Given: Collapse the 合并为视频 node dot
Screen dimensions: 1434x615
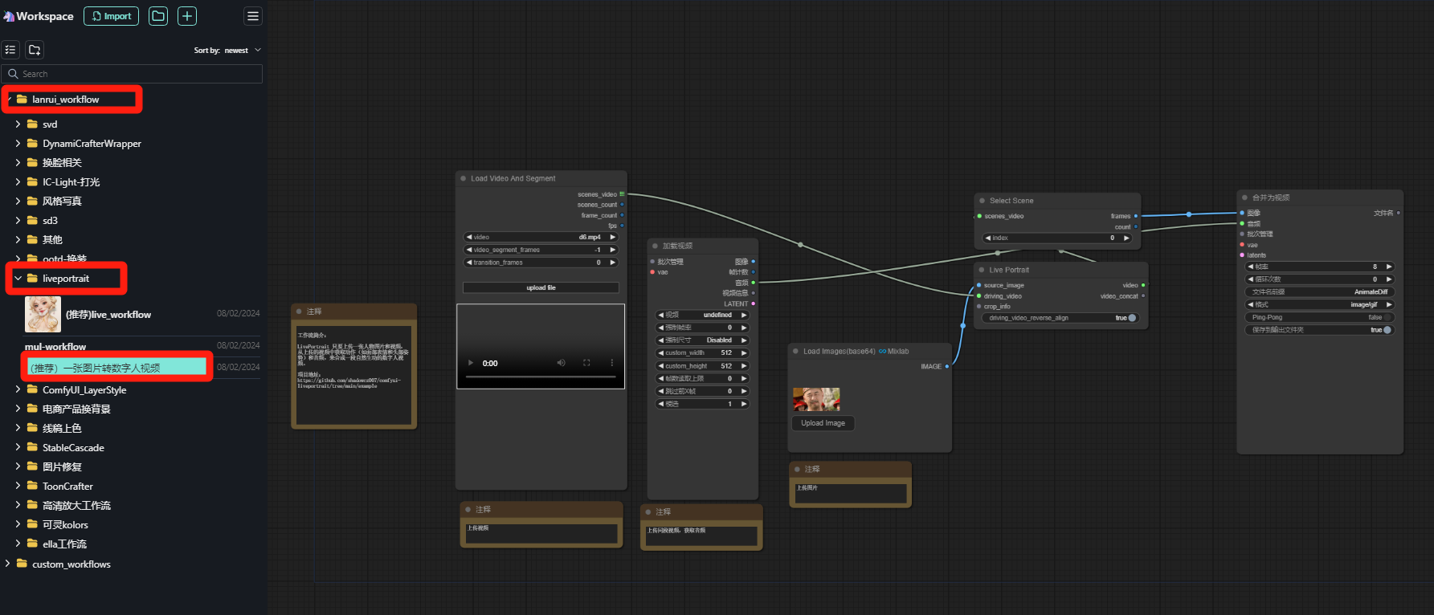Looking at the screenshot, I should click(1245, 198).
